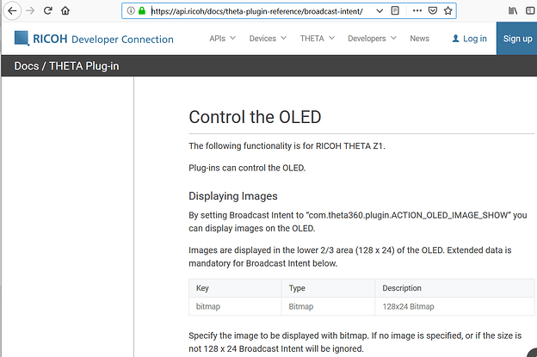Save page to Pocket
The image size is (537, 357).
point(432,12)
